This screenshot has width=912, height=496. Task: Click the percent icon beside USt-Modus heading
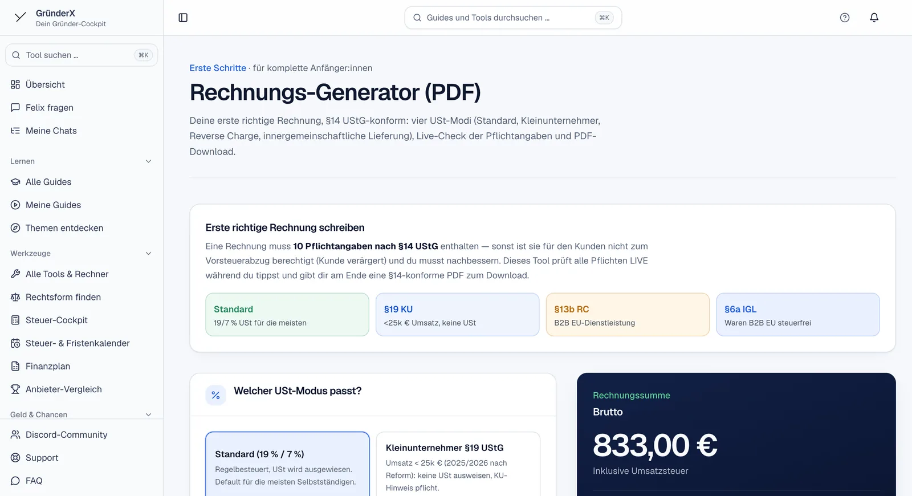tap(215, 395)
